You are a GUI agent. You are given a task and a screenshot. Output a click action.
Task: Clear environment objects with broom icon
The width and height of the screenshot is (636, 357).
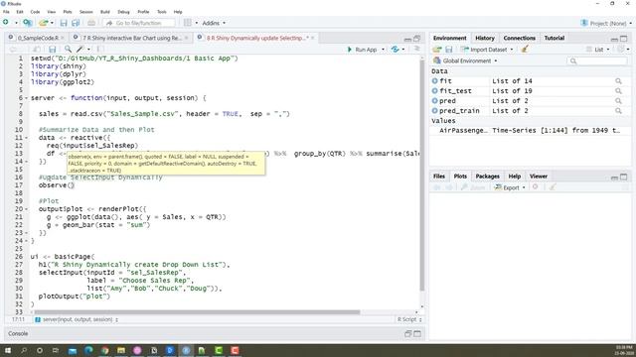click(x=525, y=49)
